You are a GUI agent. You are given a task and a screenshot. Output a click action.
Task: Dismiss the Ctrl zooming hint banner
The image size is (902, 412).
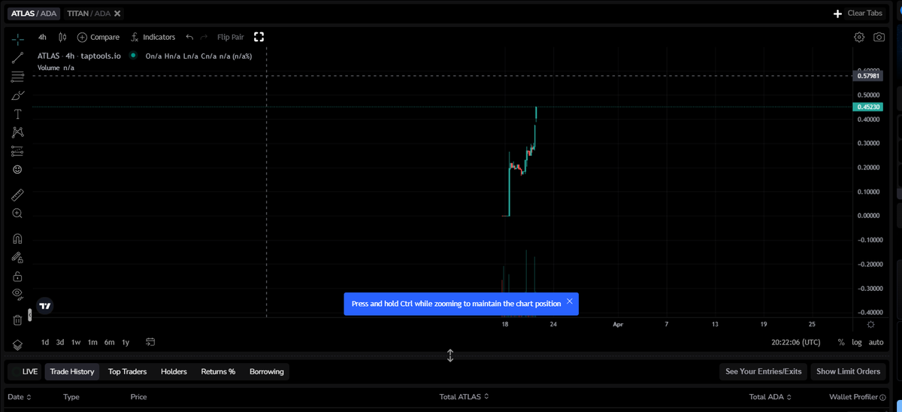pos(569,301)
